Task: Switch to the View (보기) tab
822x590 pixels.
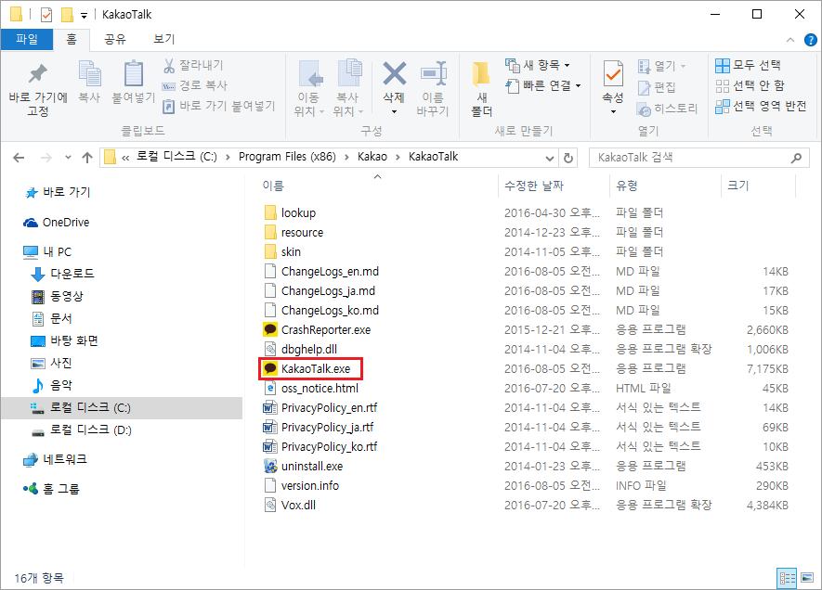Action: [x=163, y=39]
